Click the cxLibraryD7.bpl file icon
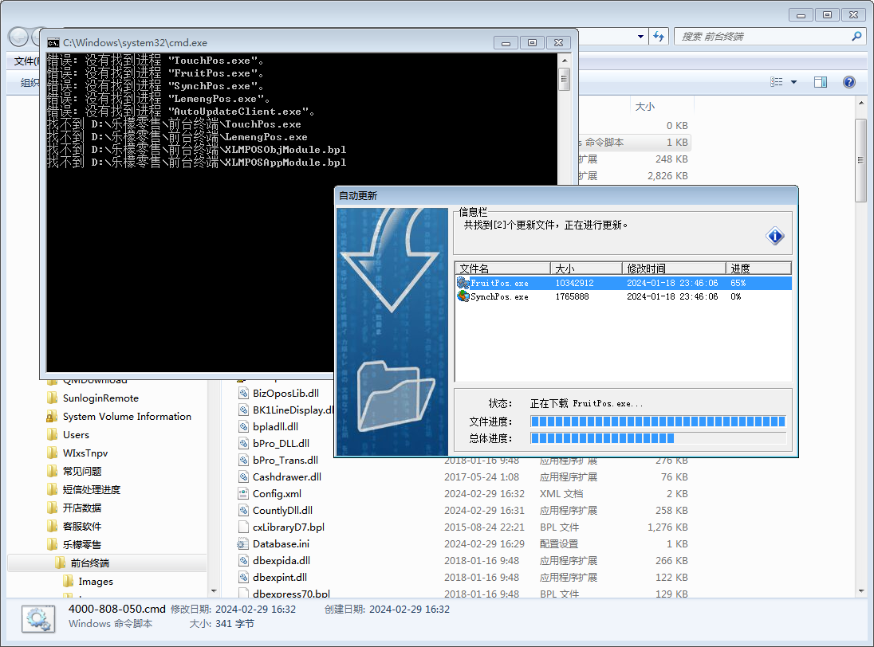Image resolution: width=874 pixels, height=647 pixels. (243, 527)
